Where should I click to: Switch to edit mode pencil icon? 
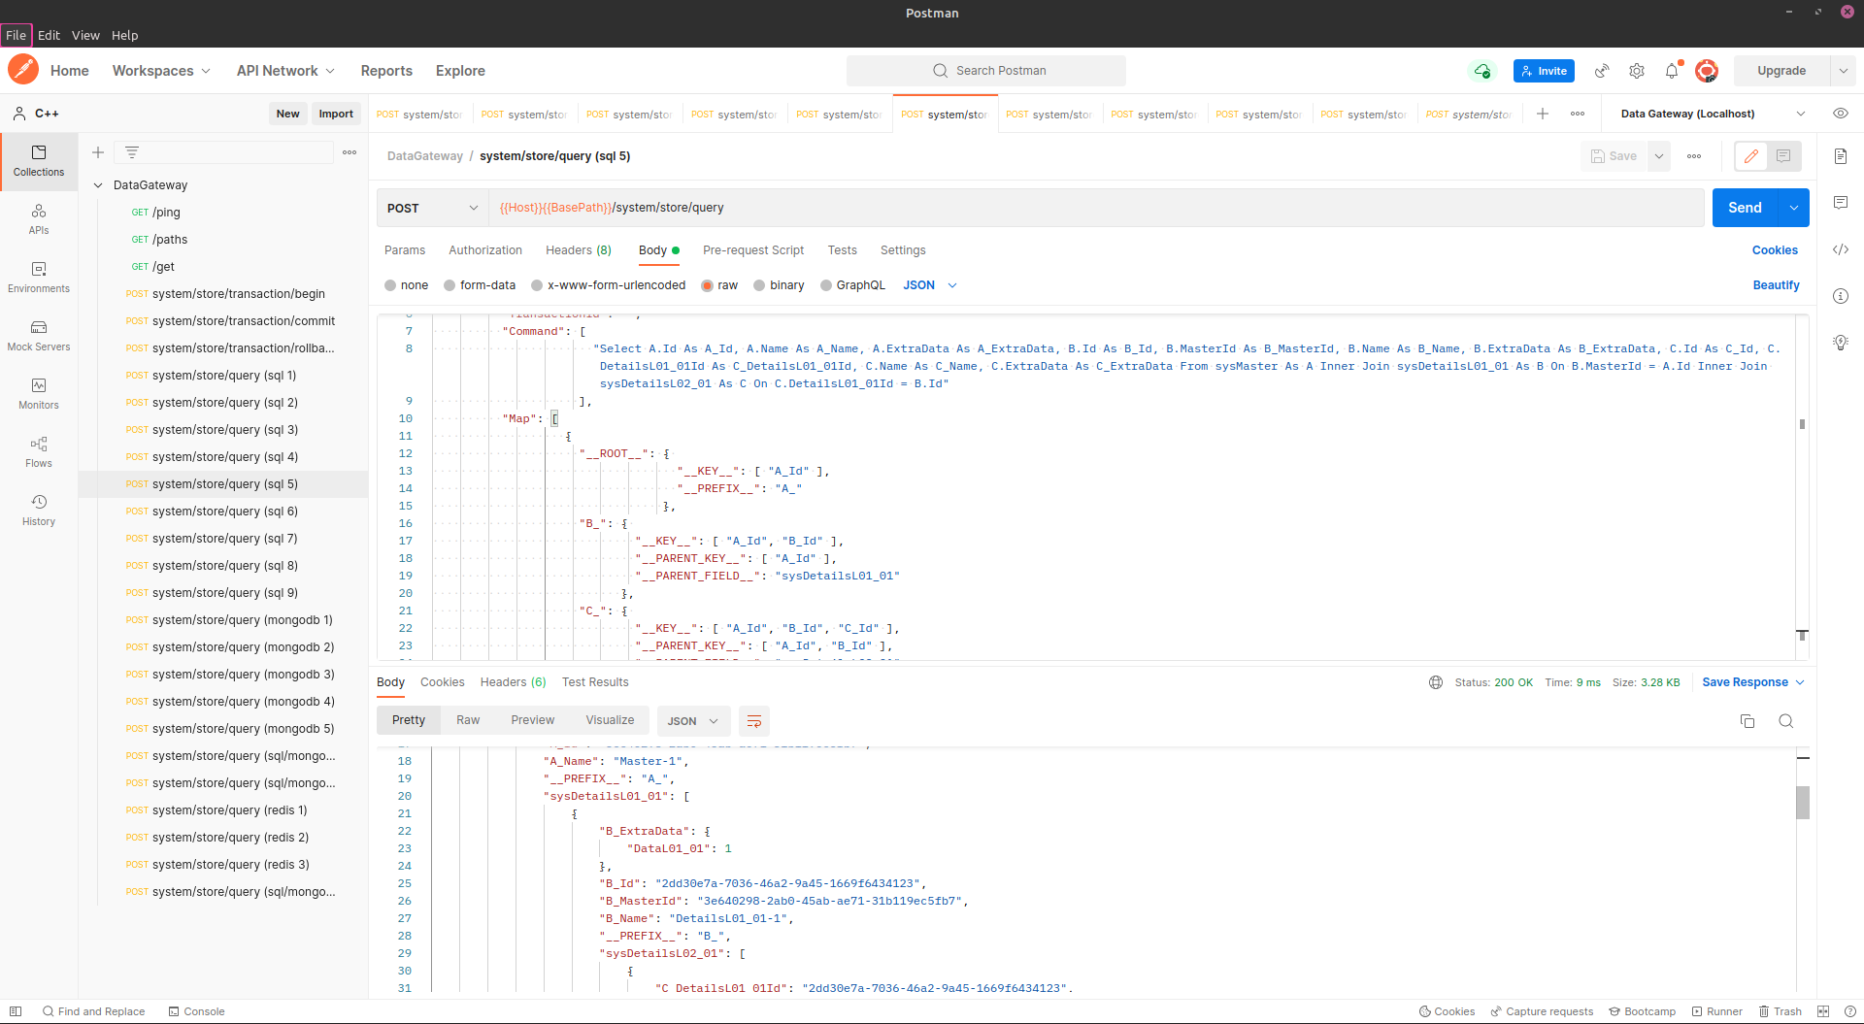1751,156
